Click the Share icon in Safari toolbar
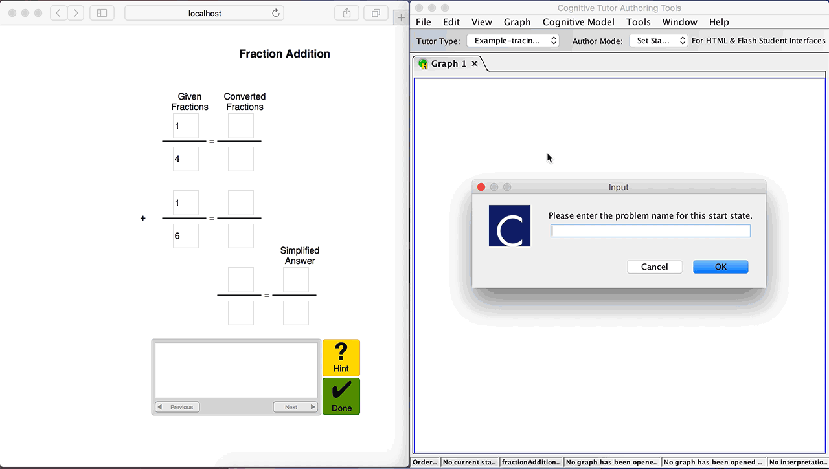The height and width of the screenshot is (469, 829). point(346,12)
